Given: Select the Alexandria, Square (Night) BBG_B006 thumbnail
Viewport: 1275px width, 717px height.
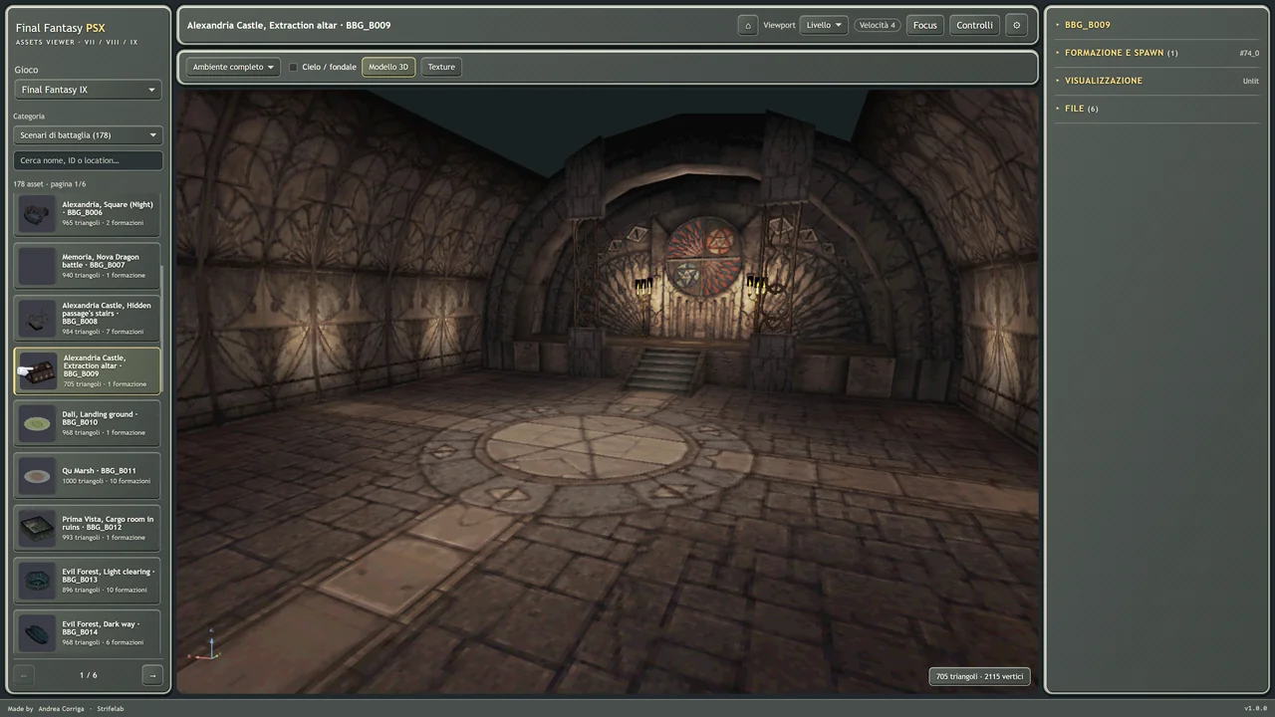Looking at the screenshot, I should point(38,213).
